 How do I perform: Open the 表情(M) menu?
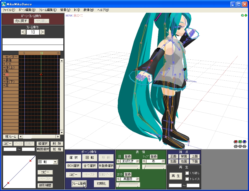click(x=89, y=10)
